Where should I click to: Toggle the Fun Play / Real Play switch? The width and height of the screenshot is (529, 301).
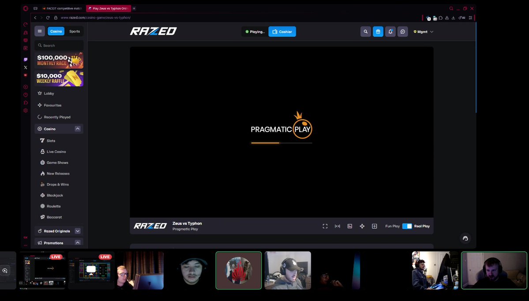407,226
